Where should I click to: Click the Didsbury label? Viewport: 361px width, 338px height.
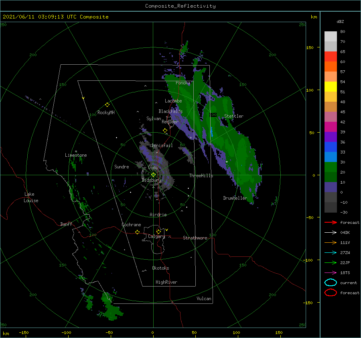point(151,180)
